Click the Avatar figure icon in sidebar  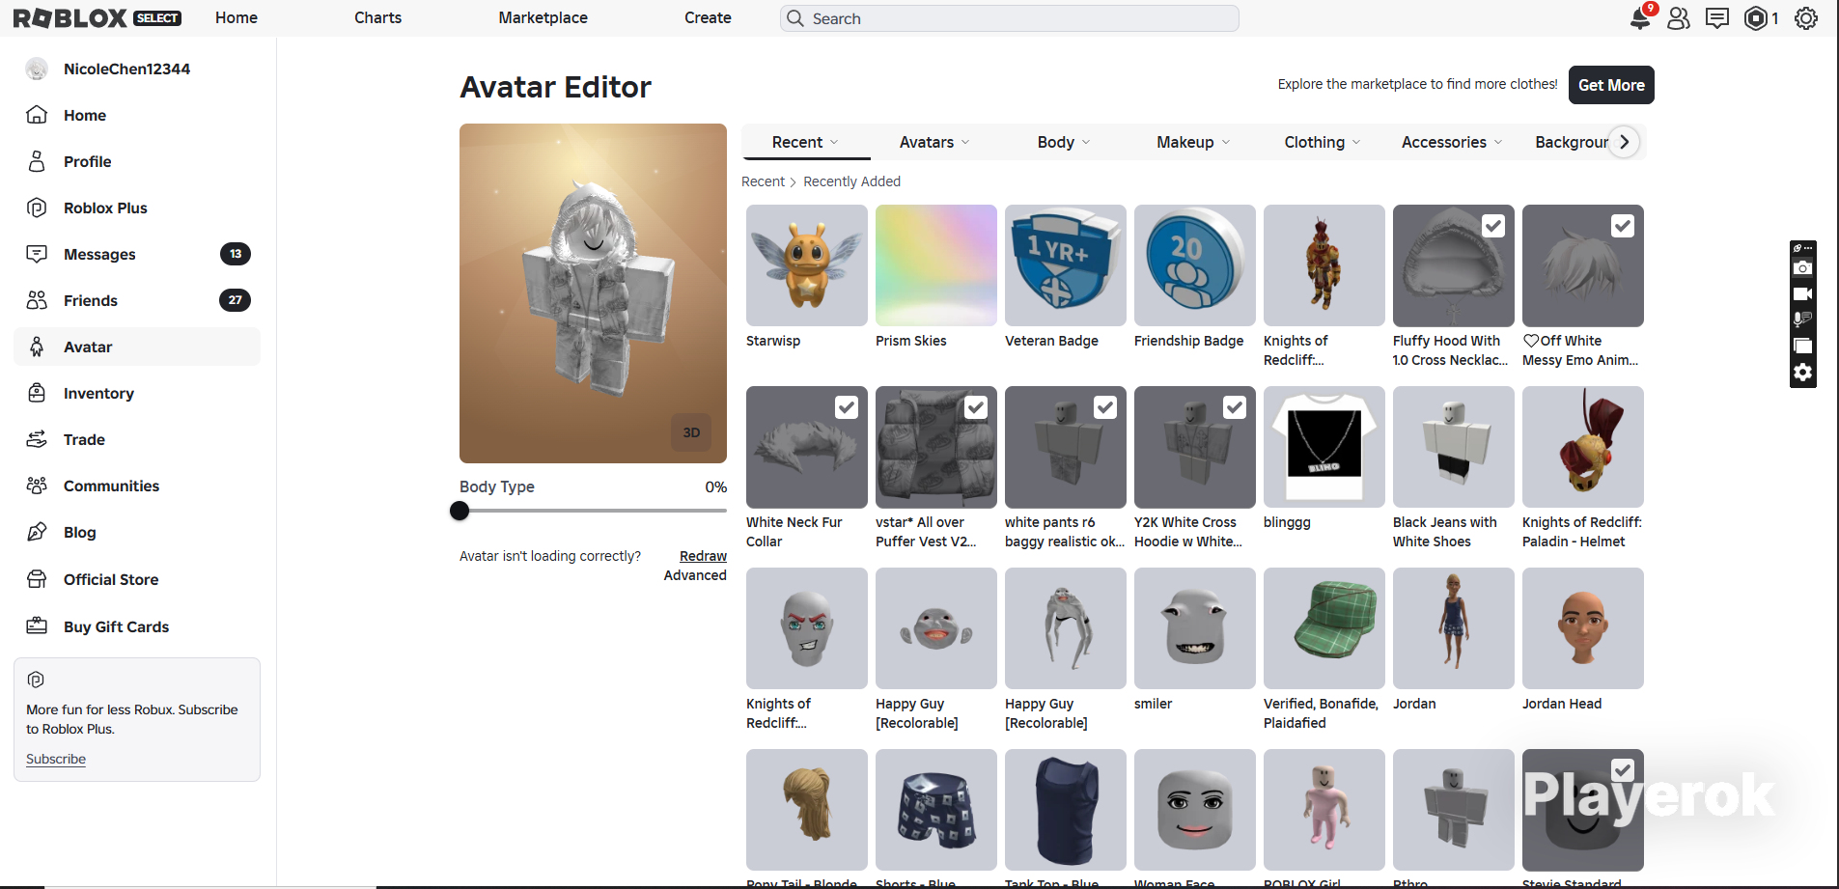tap(37, 347)
